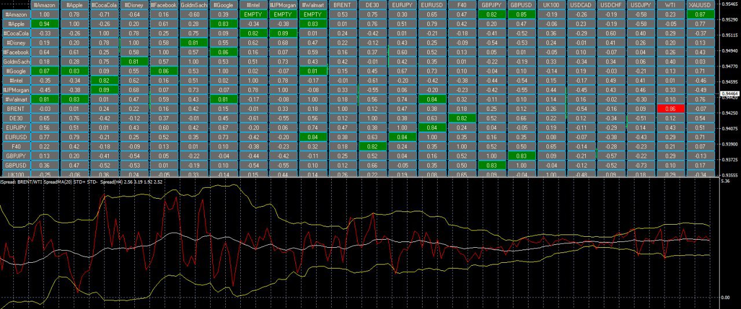Click the BRENT row label

(16, 109)
